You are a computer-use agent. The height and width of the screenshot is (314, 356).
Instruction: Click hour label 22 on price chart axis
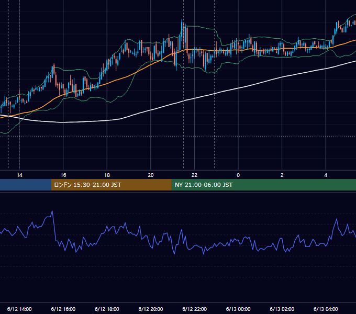195,175
